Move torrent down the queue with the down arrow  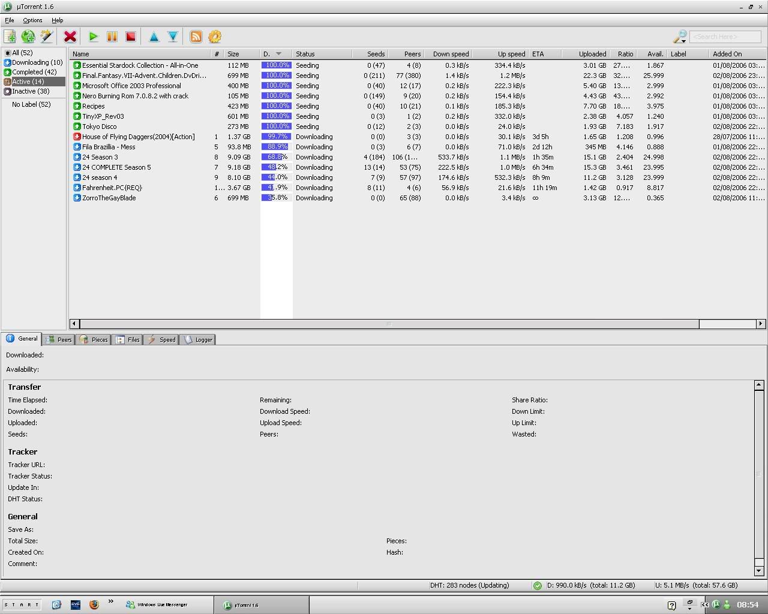click(173, 37)
